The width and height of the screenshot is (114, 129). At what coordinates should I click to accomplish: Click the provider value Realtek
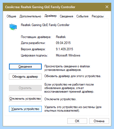pyautogui.click(x=61, y=37)
